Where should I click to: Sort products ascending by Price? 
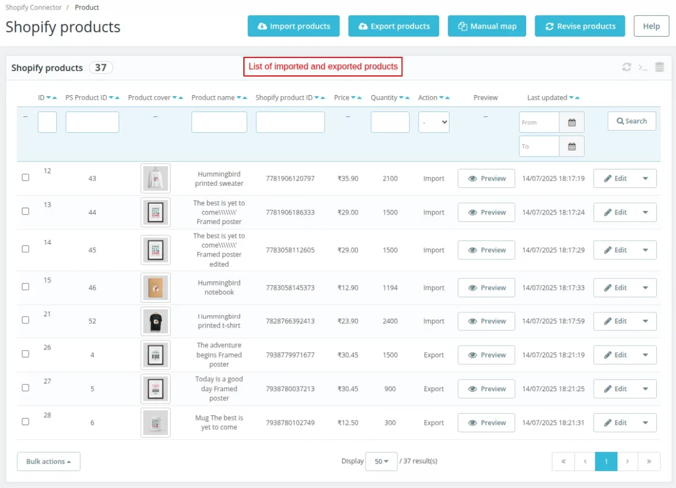coord(359,97)
